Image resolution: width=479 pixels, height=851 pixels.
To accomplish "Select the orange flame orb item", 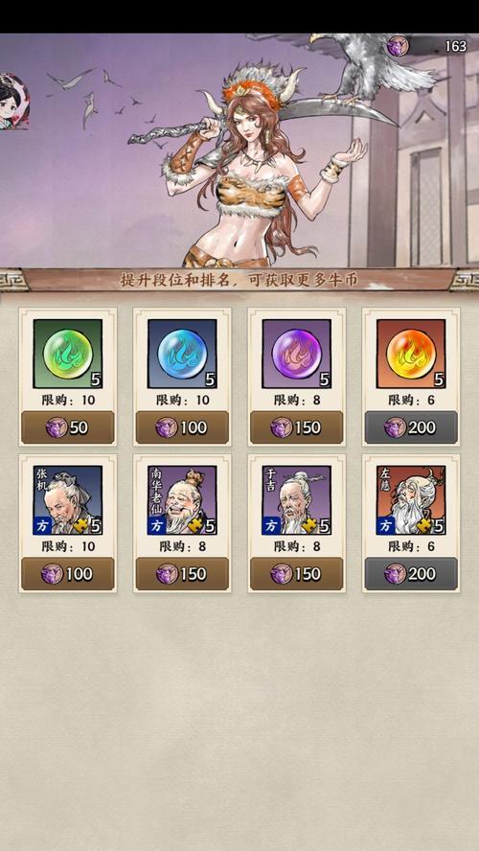I will point(411,354).
